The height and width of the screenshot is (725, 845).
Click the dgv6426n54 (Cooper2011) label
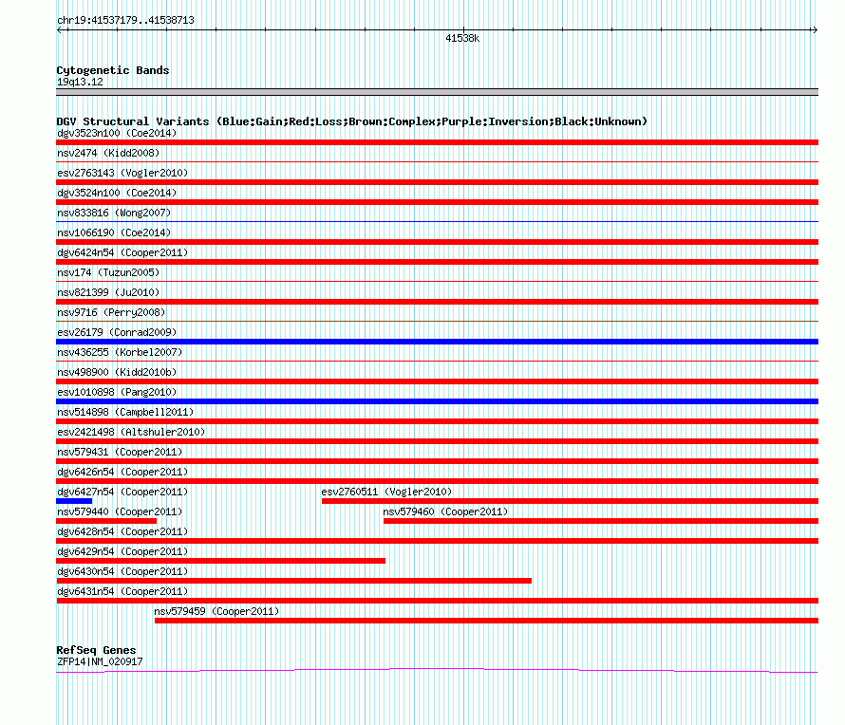click(122, 472)
